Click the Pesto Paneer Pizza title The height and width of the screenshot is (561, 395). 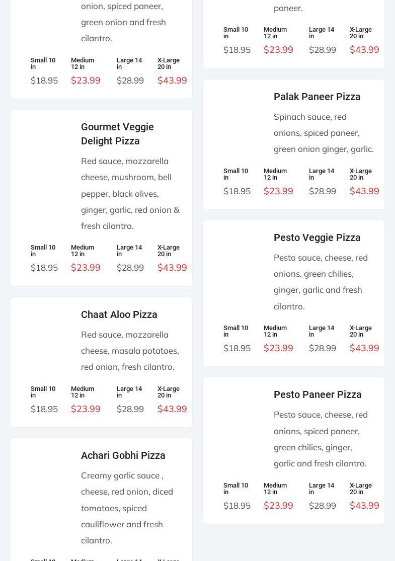coord(318,394)
